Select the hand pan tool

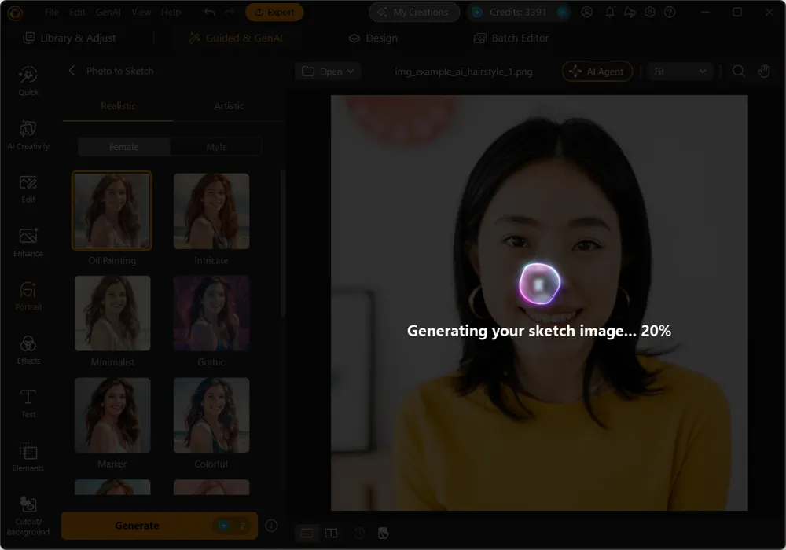tap(764, 71)
